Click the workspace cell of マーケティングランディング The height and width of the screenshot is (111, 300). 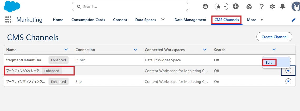coord(176,82)
